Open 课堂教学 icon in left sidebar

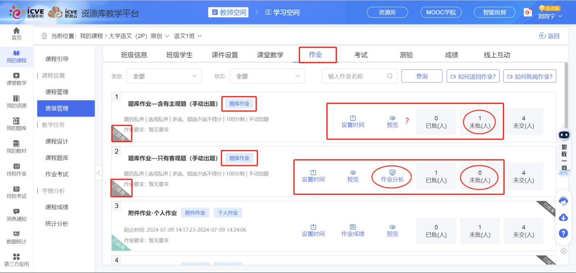tap(16, 76)
